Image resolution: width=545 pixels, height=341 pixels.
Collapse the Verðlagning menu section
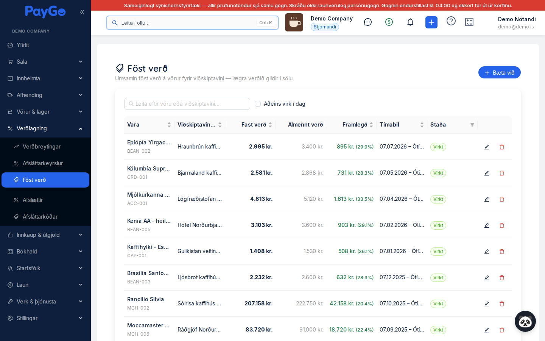(45, 128)
